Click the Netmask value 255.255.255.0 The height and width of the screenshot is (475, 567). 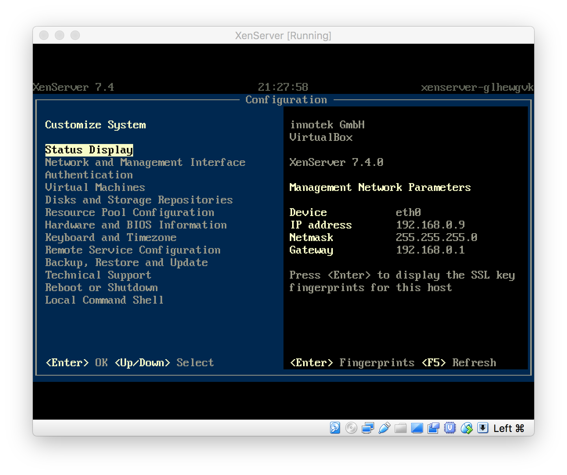437,238
